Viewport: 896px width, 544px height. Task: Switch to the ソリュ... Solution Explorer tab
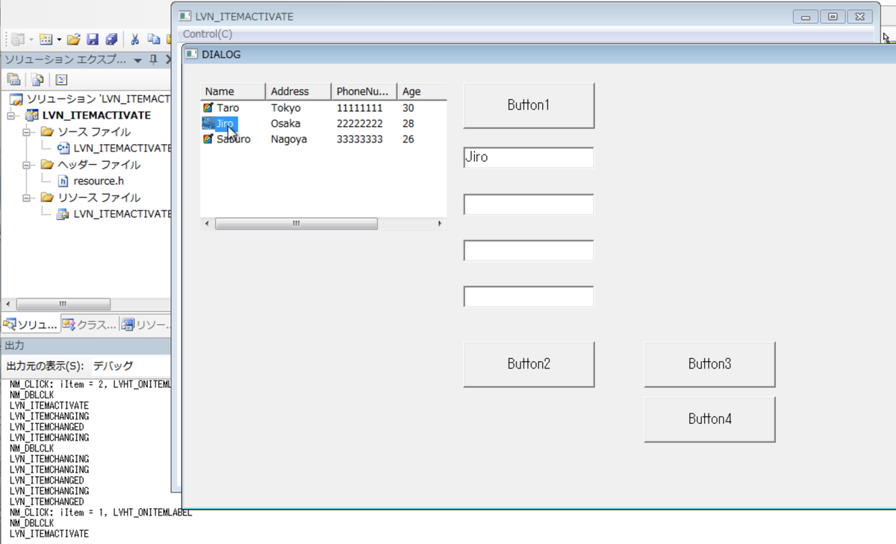coord(31,325)
